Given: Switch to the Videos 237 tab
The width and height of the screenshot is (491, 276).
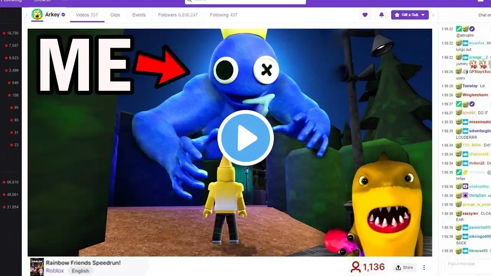Looking at the screenshot, I should (x=87, y=15).
